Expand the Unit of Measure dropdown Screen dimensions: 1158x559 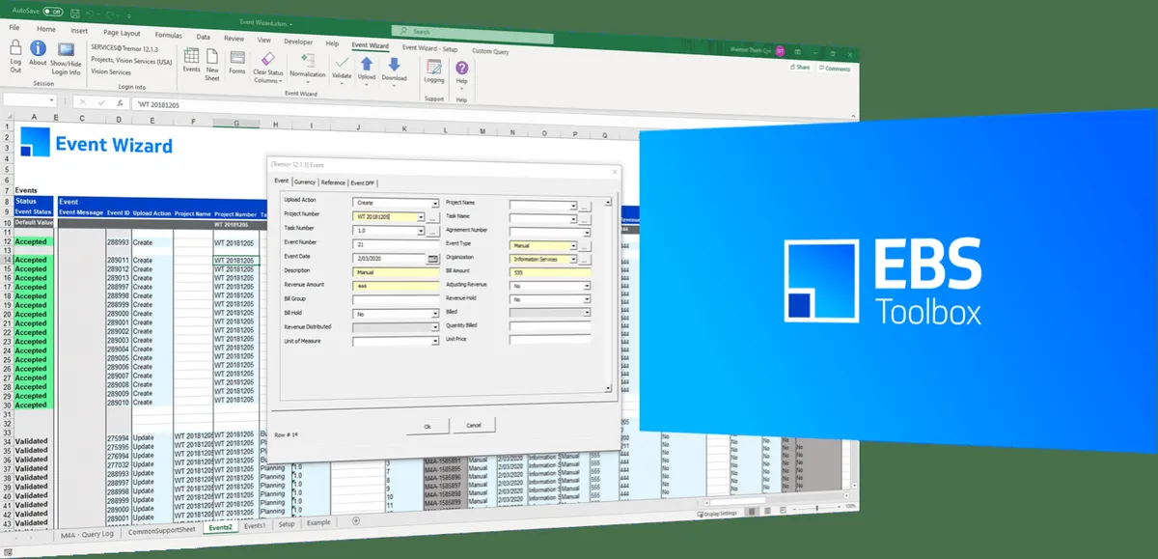pyautogui.click(x=435, y=341)
